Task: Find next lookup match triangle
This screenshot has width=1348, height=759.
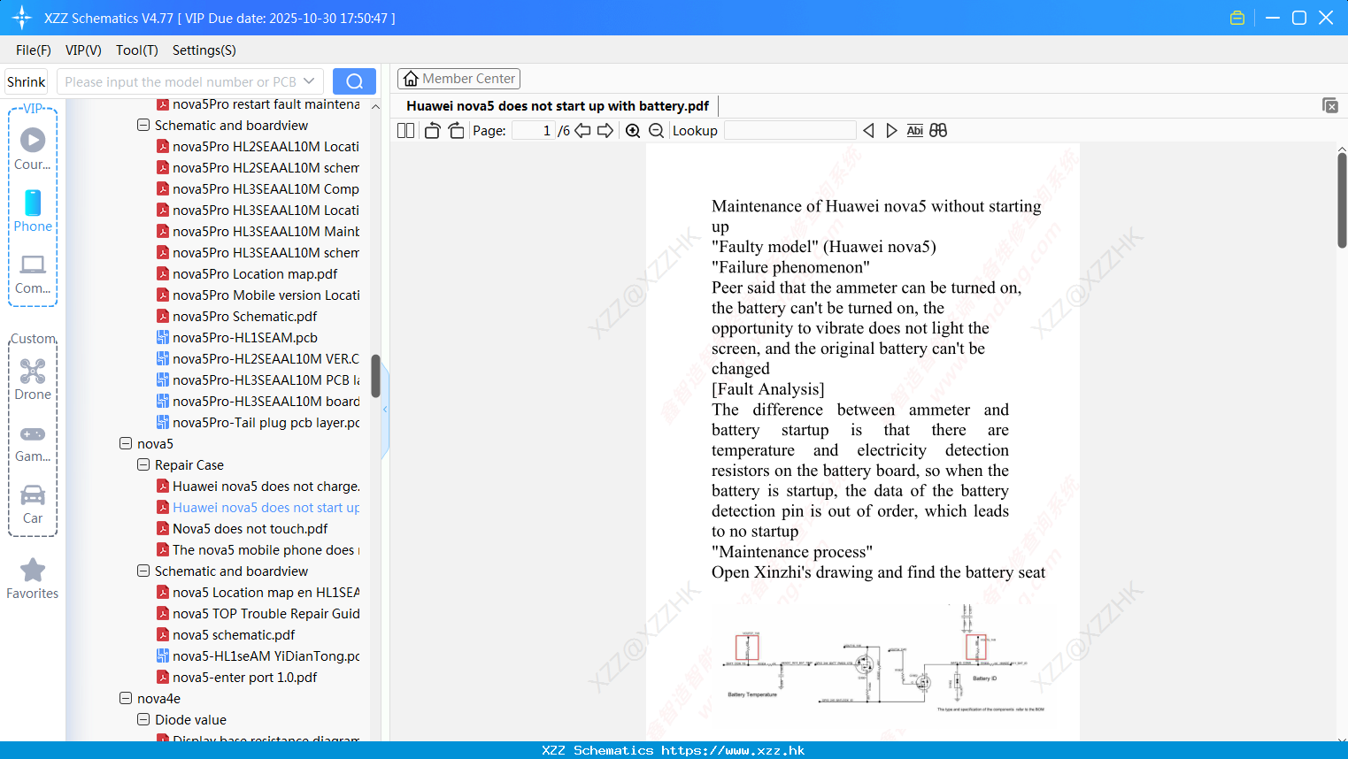Action: coord(891,131)
